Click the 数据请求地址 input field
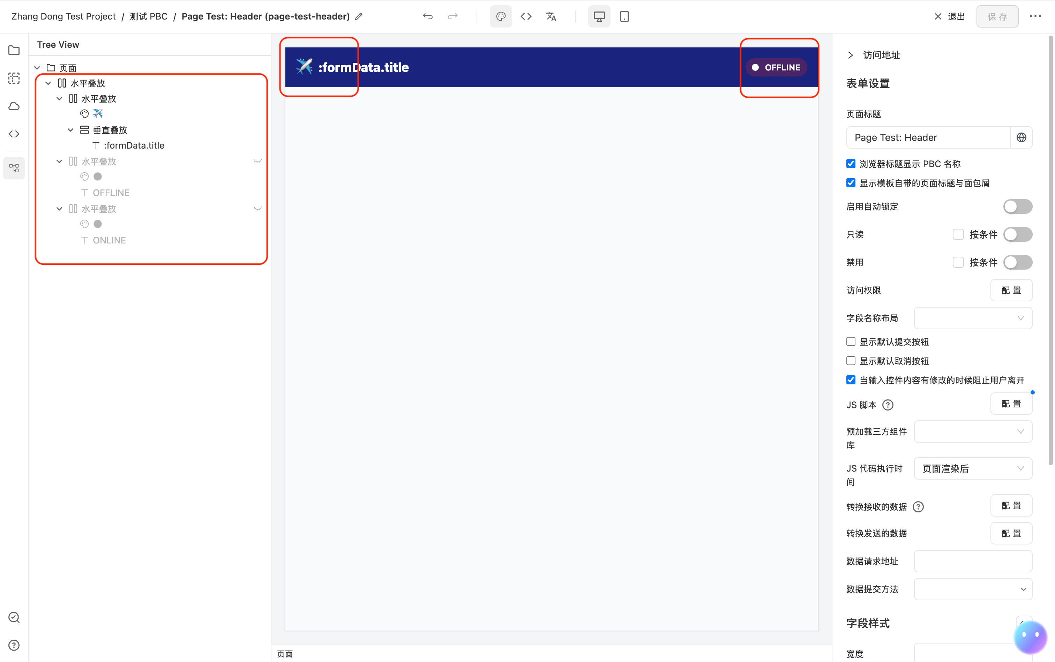Screen dimensions: 1055x662 pyautogui.click(x=973, y=561)
